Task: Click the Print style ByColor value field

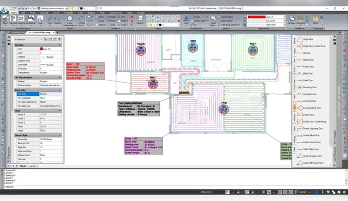Action: (50, 94)
